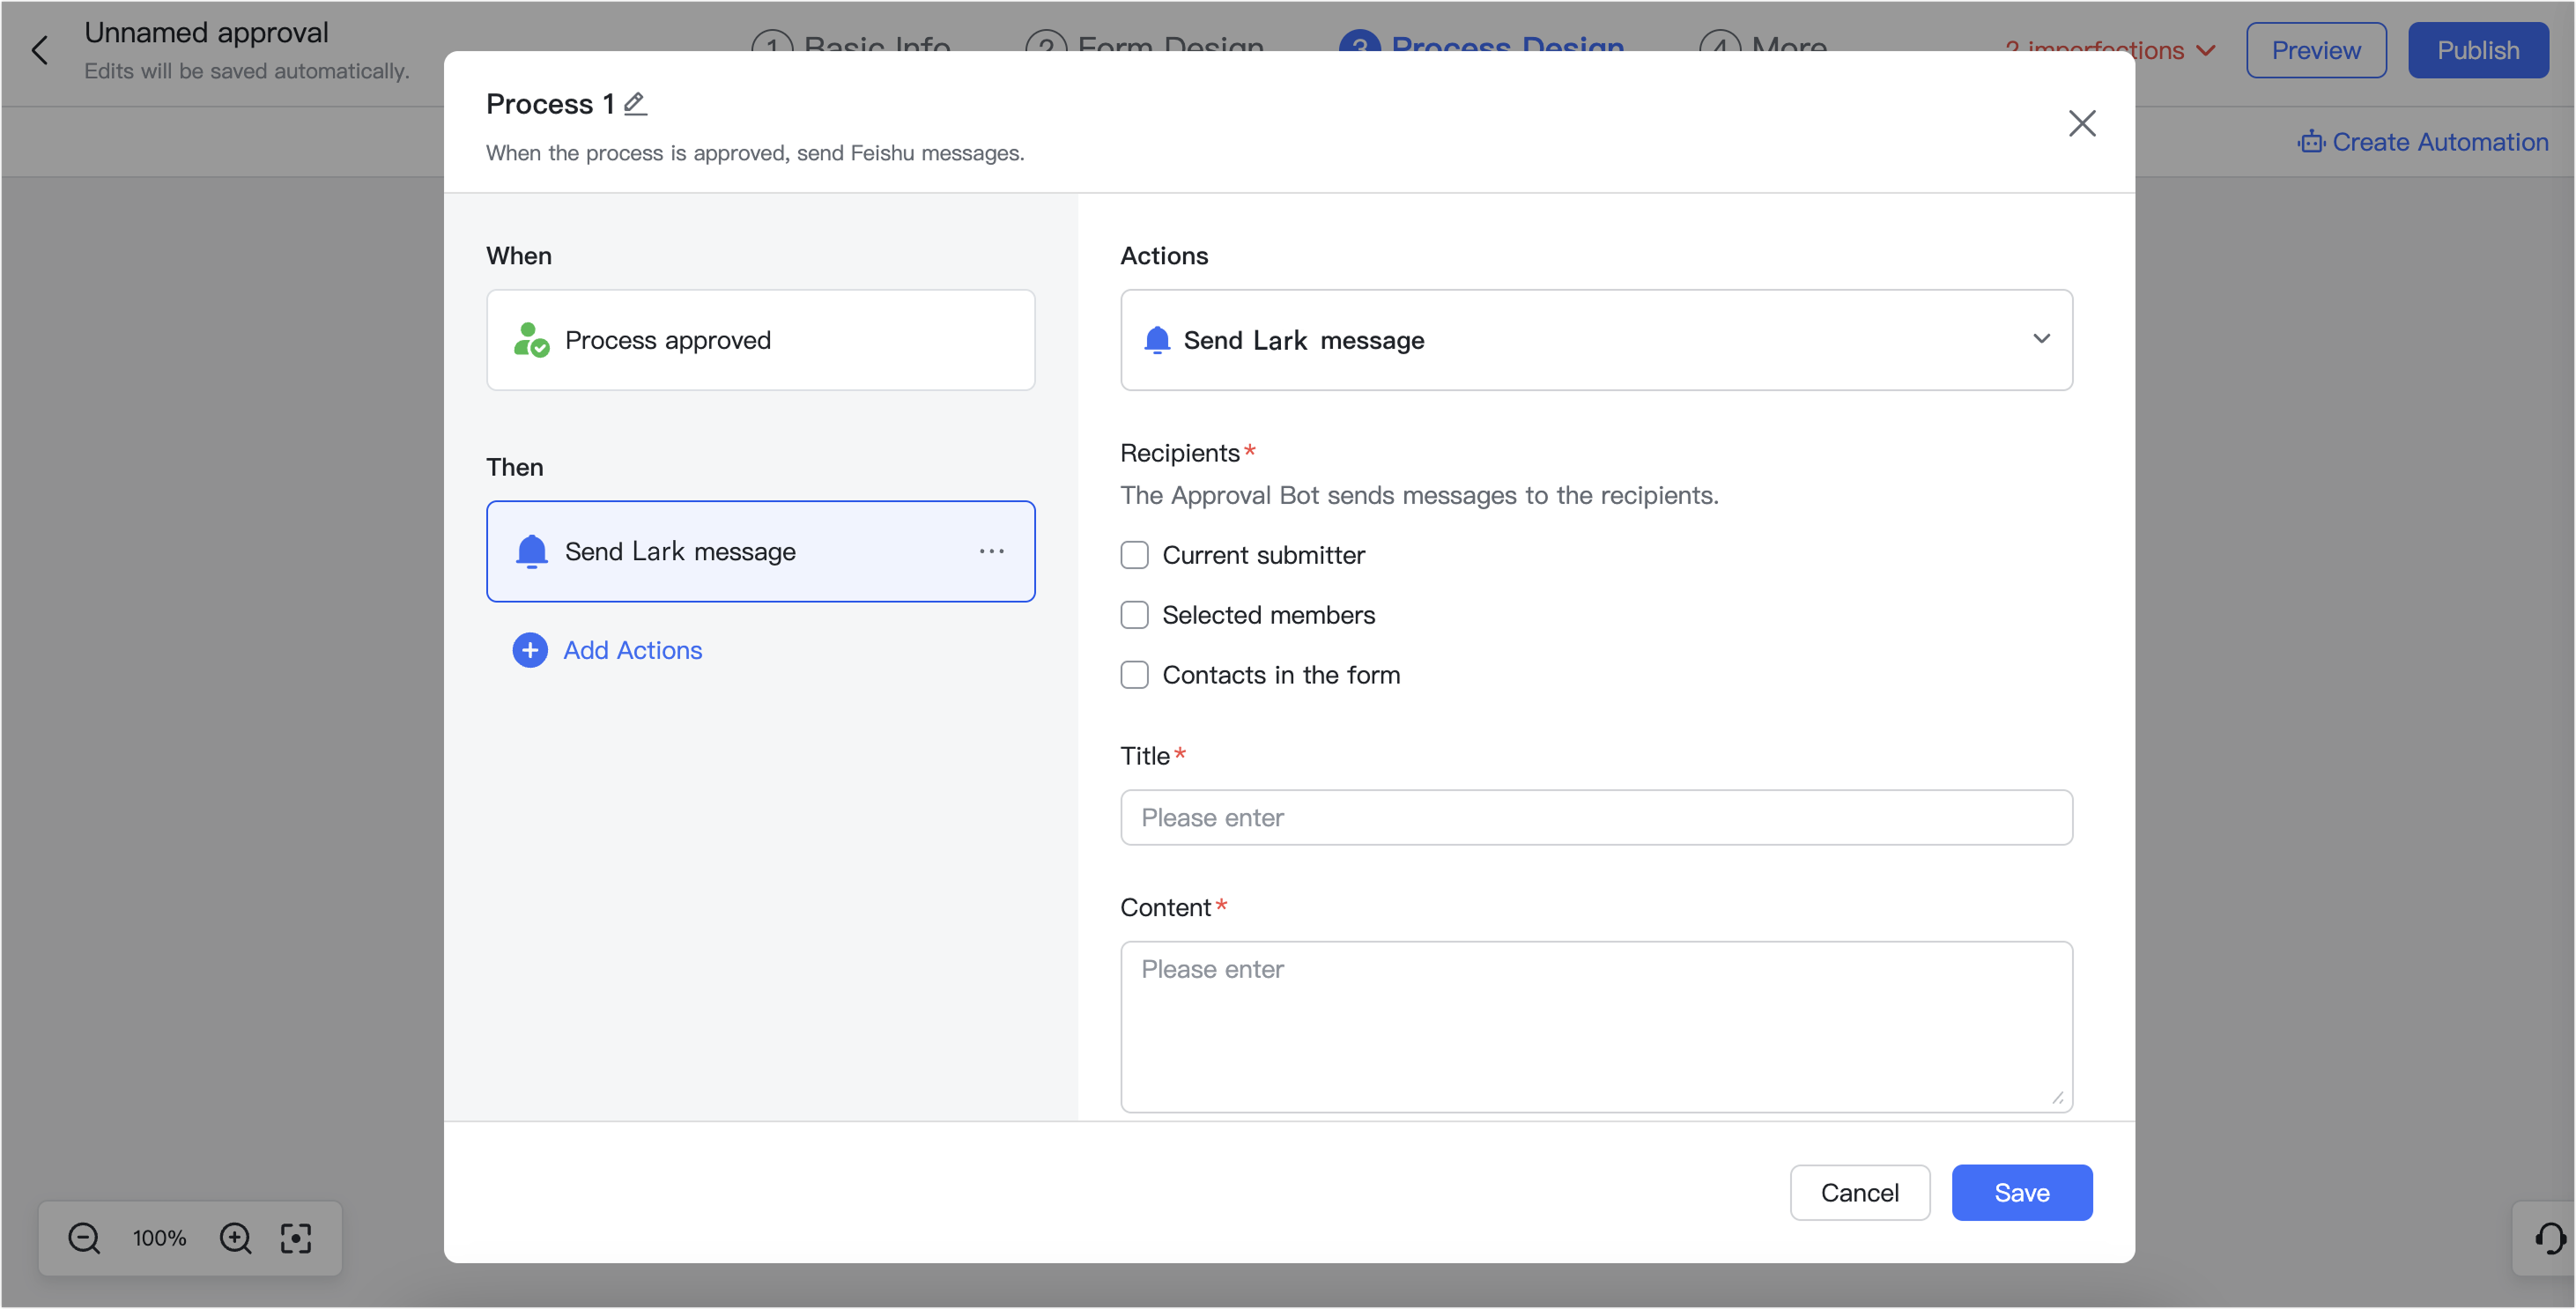Click the Content field resize handle

click(x=2056, y=1097)
